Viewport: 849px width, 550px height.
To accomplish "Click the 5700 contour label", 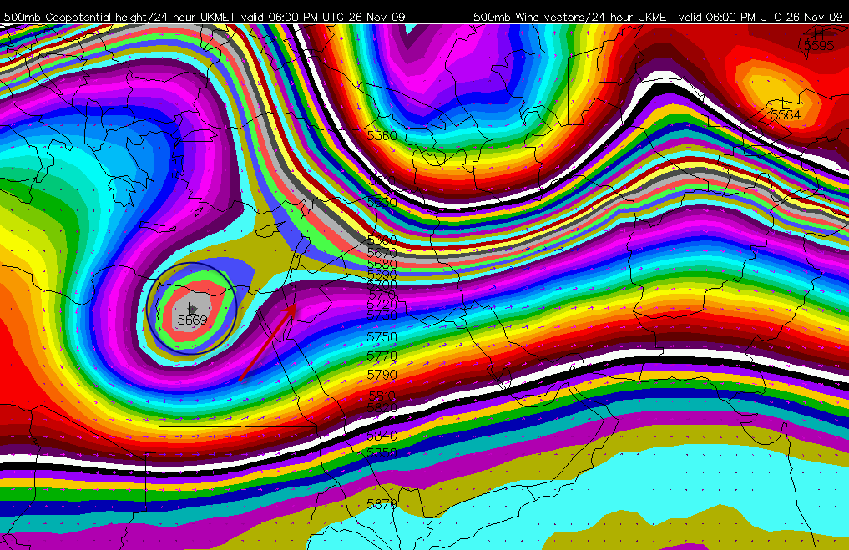I will point(382,285).
